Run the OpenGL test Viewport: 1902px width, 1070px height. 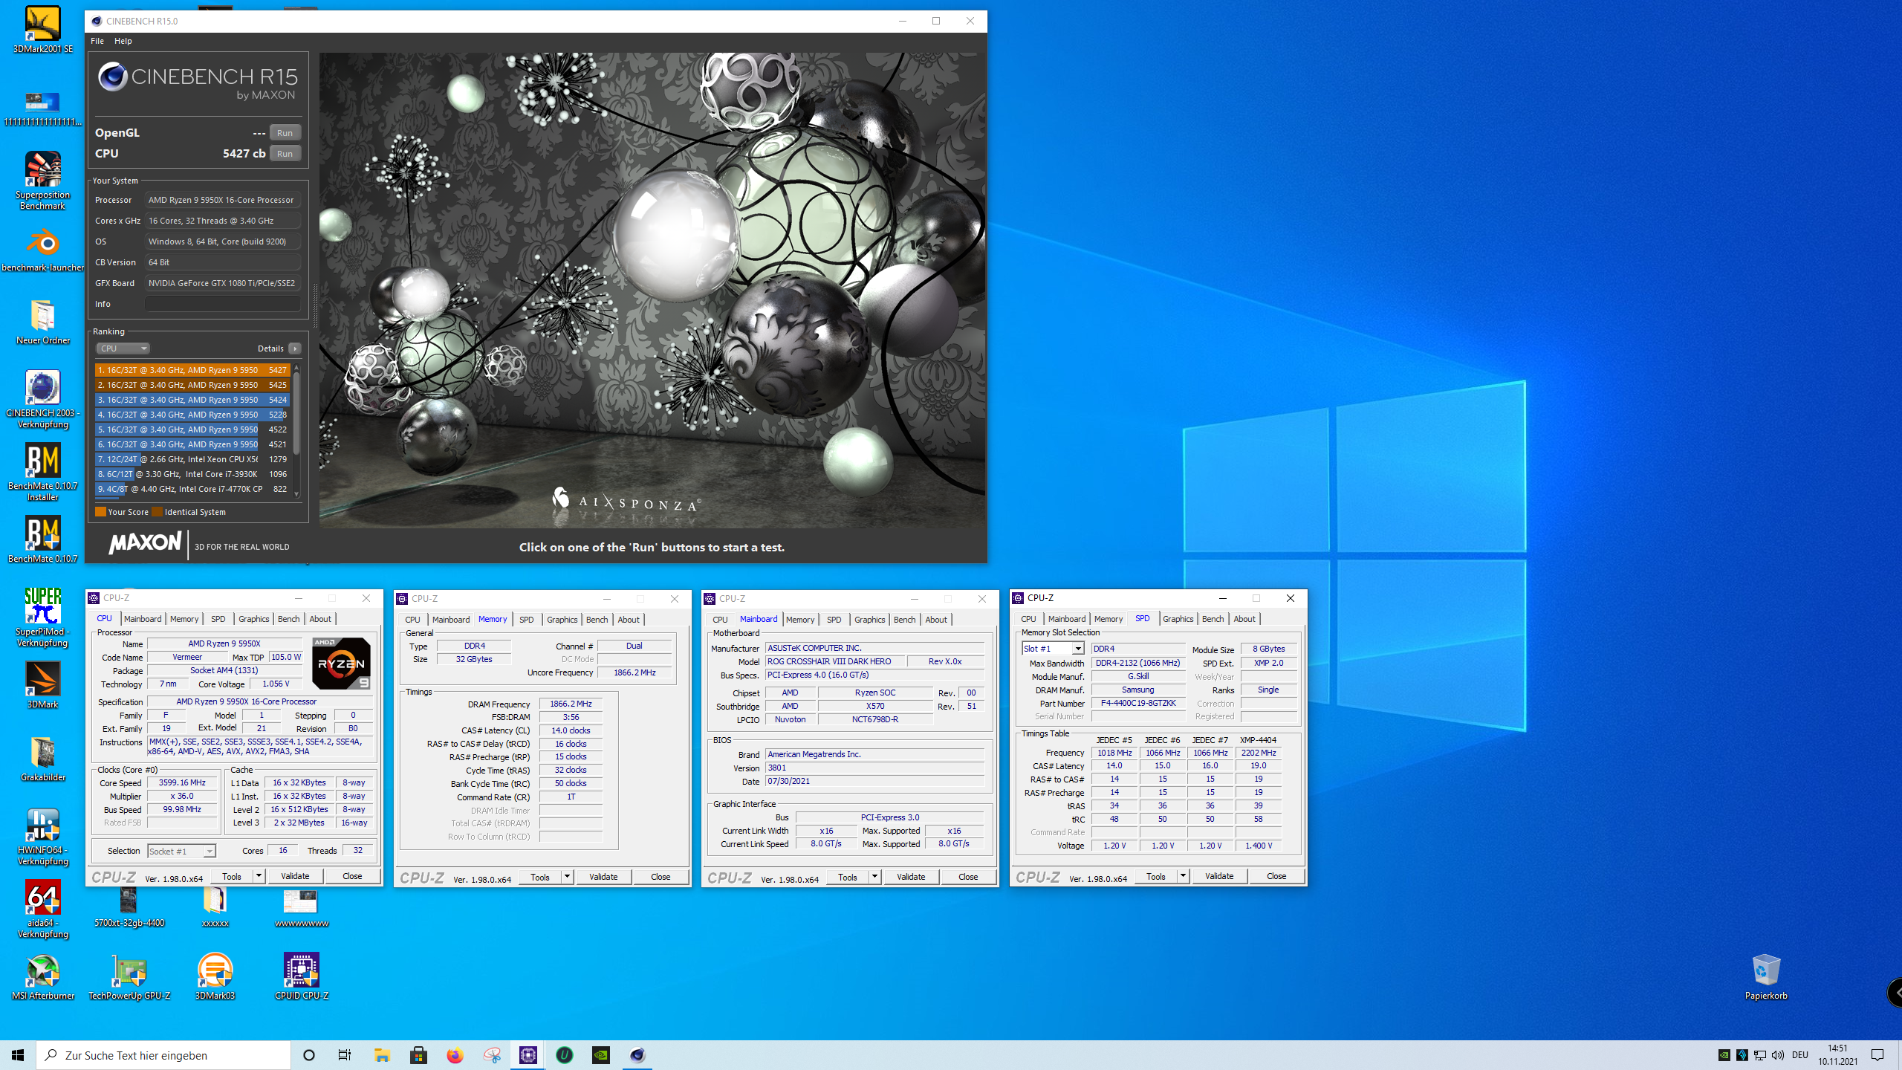(285, 133)
